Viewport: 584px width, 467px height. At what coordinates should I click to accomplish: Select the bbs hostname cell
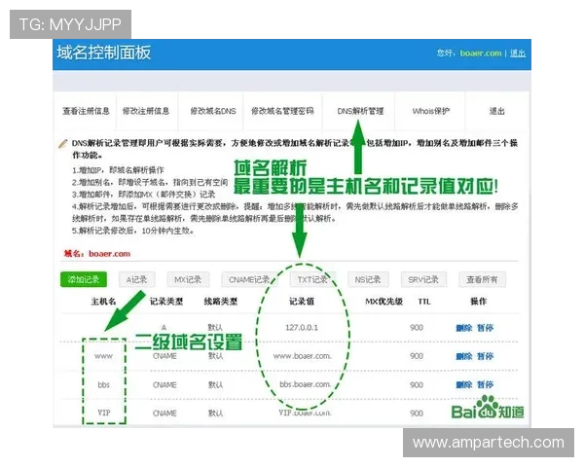pyautogui.click(x=103, y=384)
